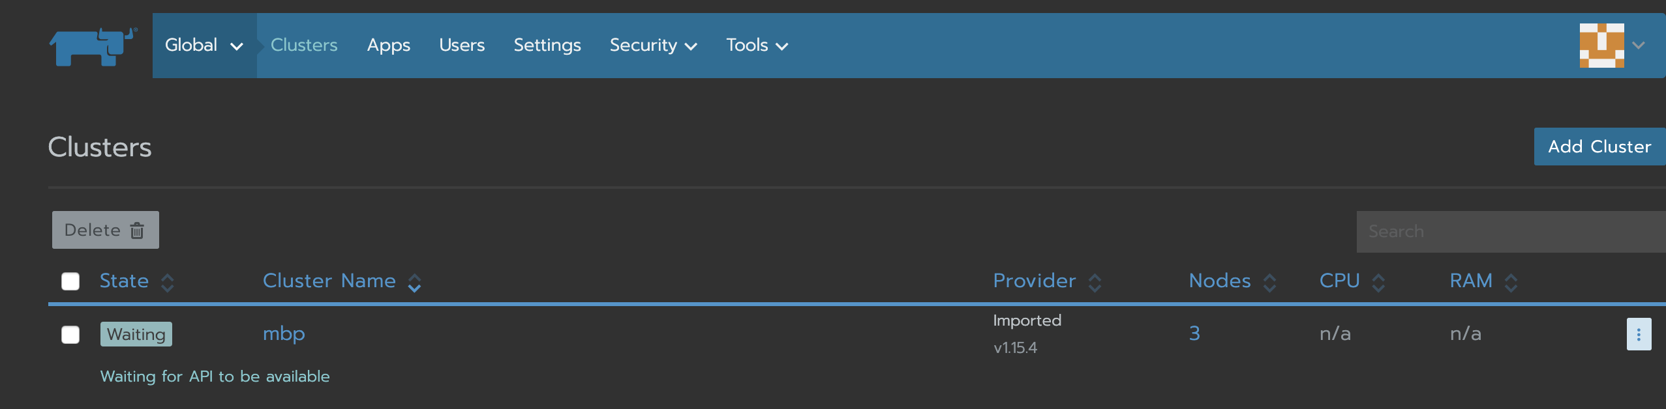This screenshot has width=1666, height=409.
Task: Click the Add Cluster button
Action: point(1599,146)
